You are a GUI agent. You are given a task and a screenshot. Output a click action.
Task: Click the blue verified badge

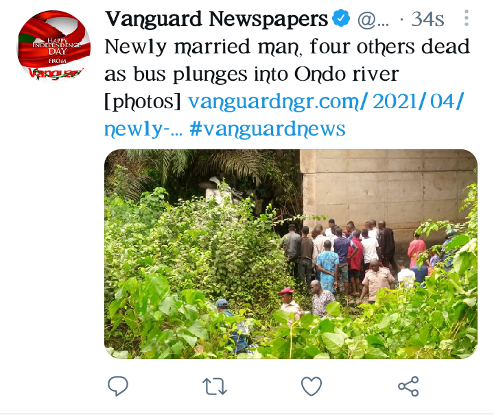tap(341, 18)
